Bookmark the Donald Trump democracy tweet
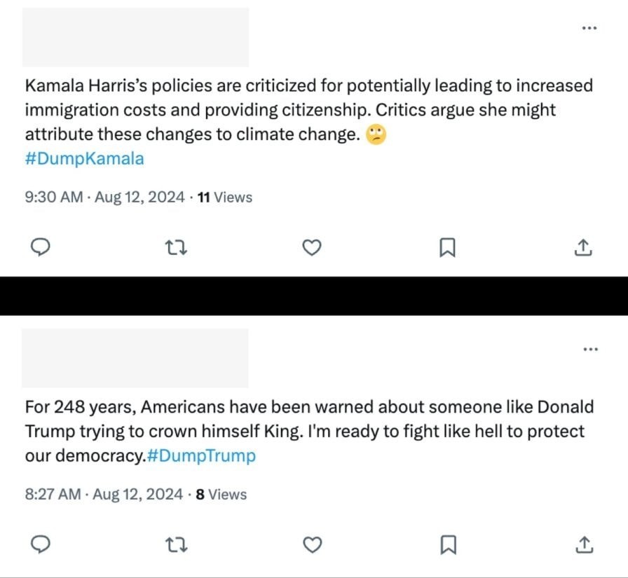 click(448, 545)
